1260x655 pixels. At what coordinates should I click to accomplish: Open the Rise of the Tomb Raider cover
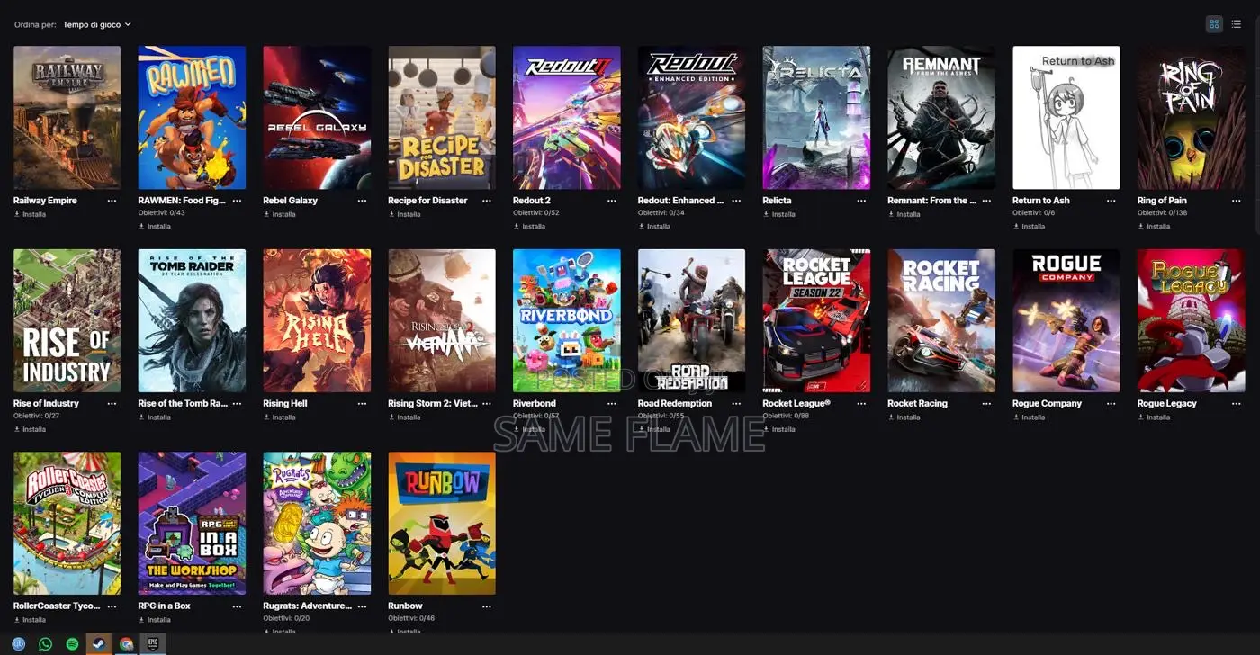pos(192,321)
